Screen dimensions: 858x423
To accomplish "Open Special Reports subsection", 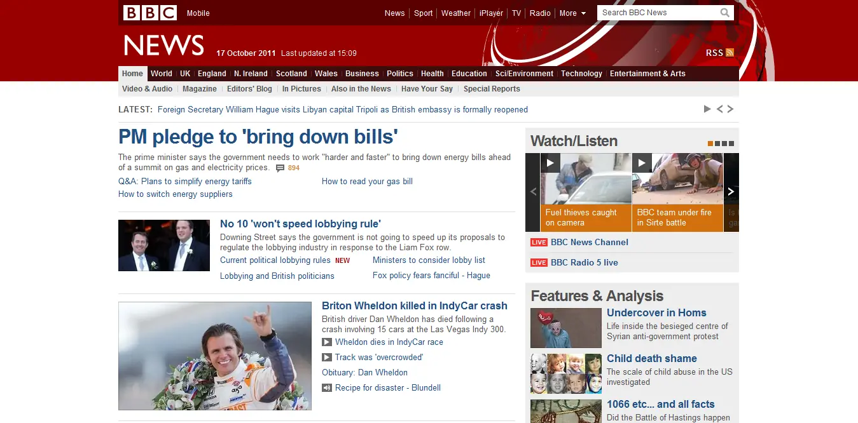I will (492, 89).
